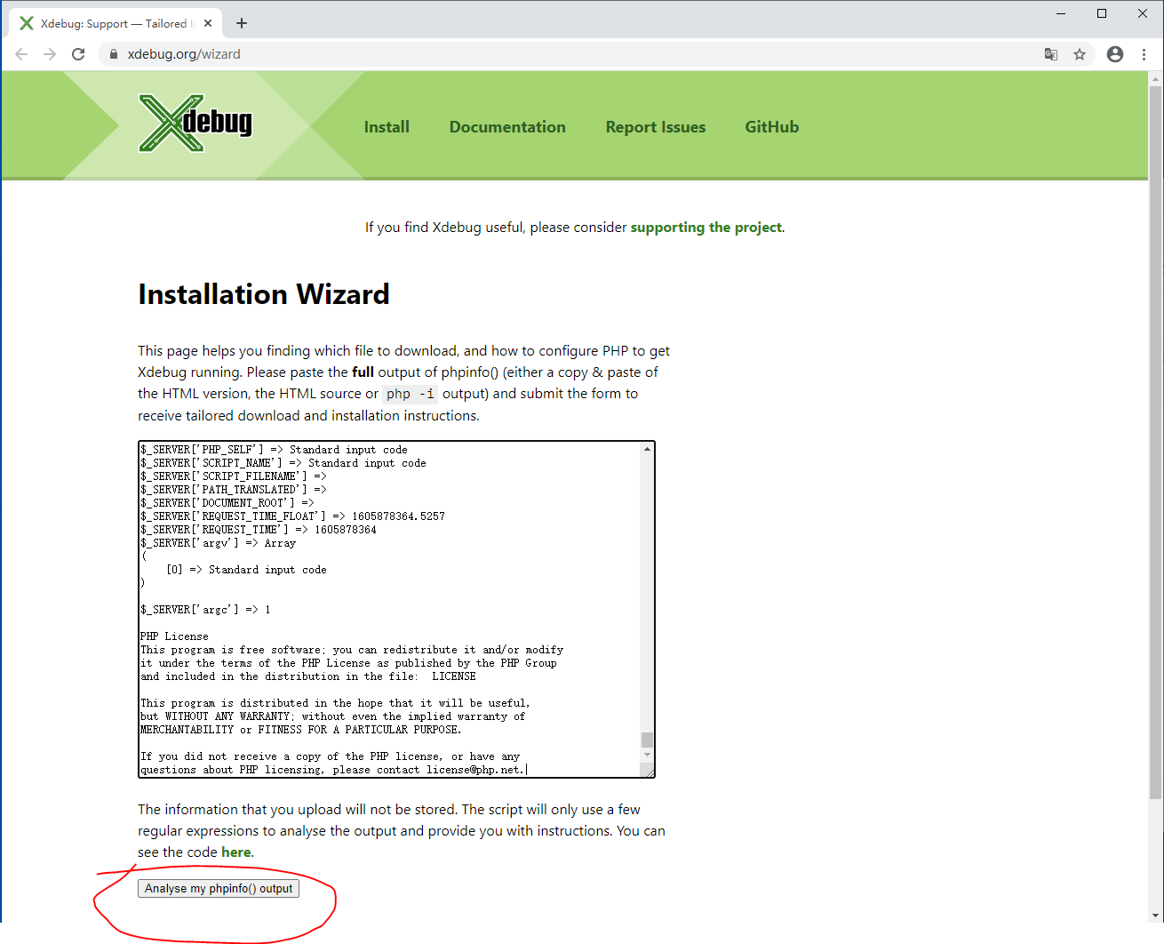
Task: Reload the page
Action: pos(78,53)
